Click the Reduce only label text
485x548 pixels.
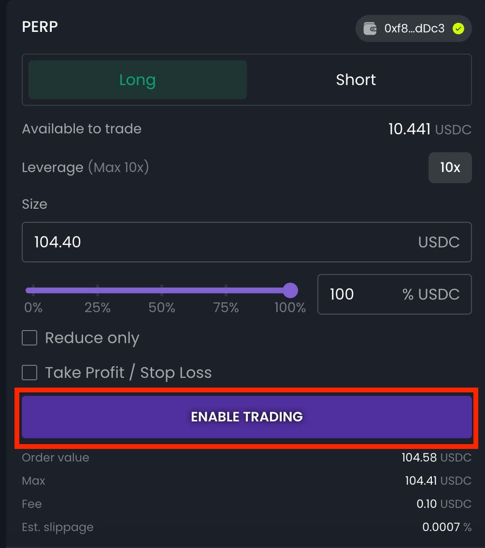point(92,338)
